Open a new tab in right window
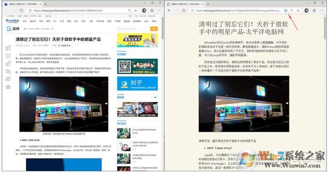The width and height of the screenshot is (328, 172). [208, 4]
